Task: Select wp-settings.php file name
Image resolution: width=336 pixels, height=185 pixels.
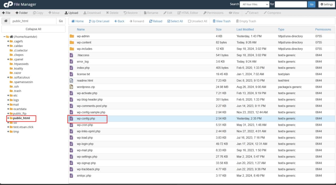Action: click(x=87, y=157)
